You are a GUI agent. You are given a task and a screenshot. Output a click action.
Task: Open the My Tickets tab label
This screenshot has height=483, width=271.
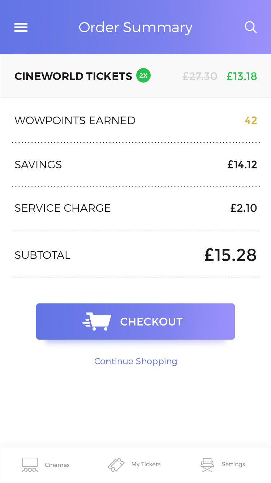click(146, 464)
